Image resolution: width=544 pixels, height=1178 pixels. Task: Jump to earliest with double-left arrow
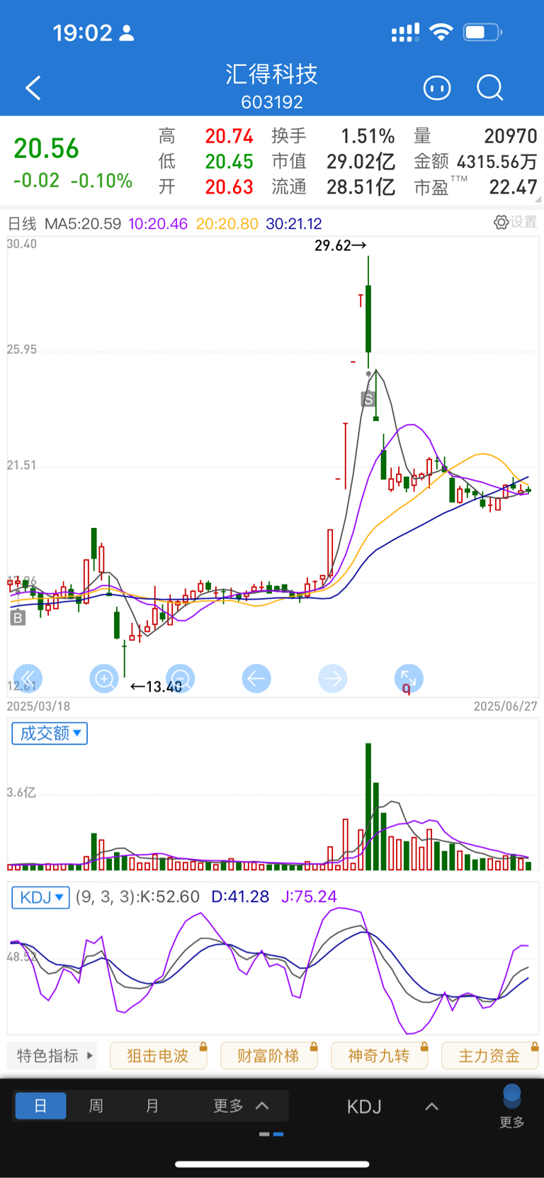(28, 679)
